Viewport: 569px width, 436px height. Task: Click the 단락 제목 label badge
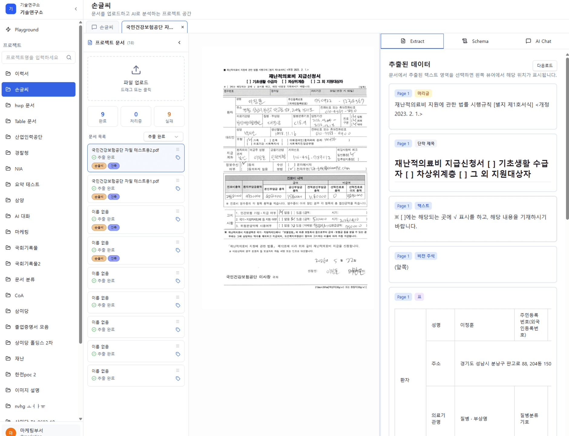426,144
